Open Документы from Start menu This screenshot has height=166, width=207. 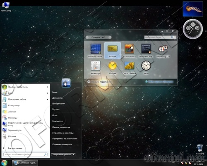point(58,98)
